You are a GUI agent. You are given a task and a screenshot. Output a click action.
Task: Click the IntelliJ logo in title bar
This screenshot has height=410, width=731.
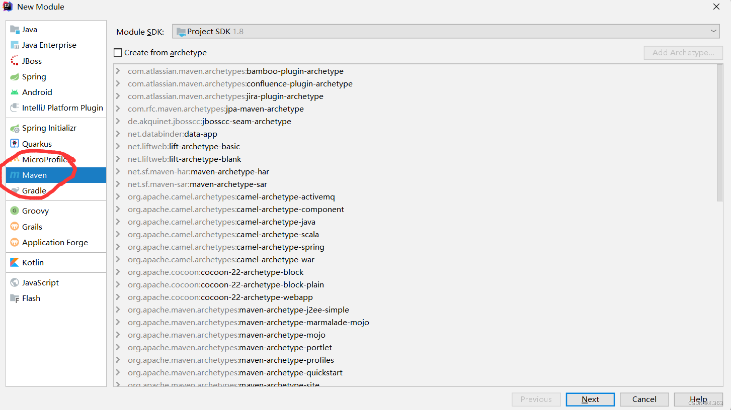tap(7, 7)
